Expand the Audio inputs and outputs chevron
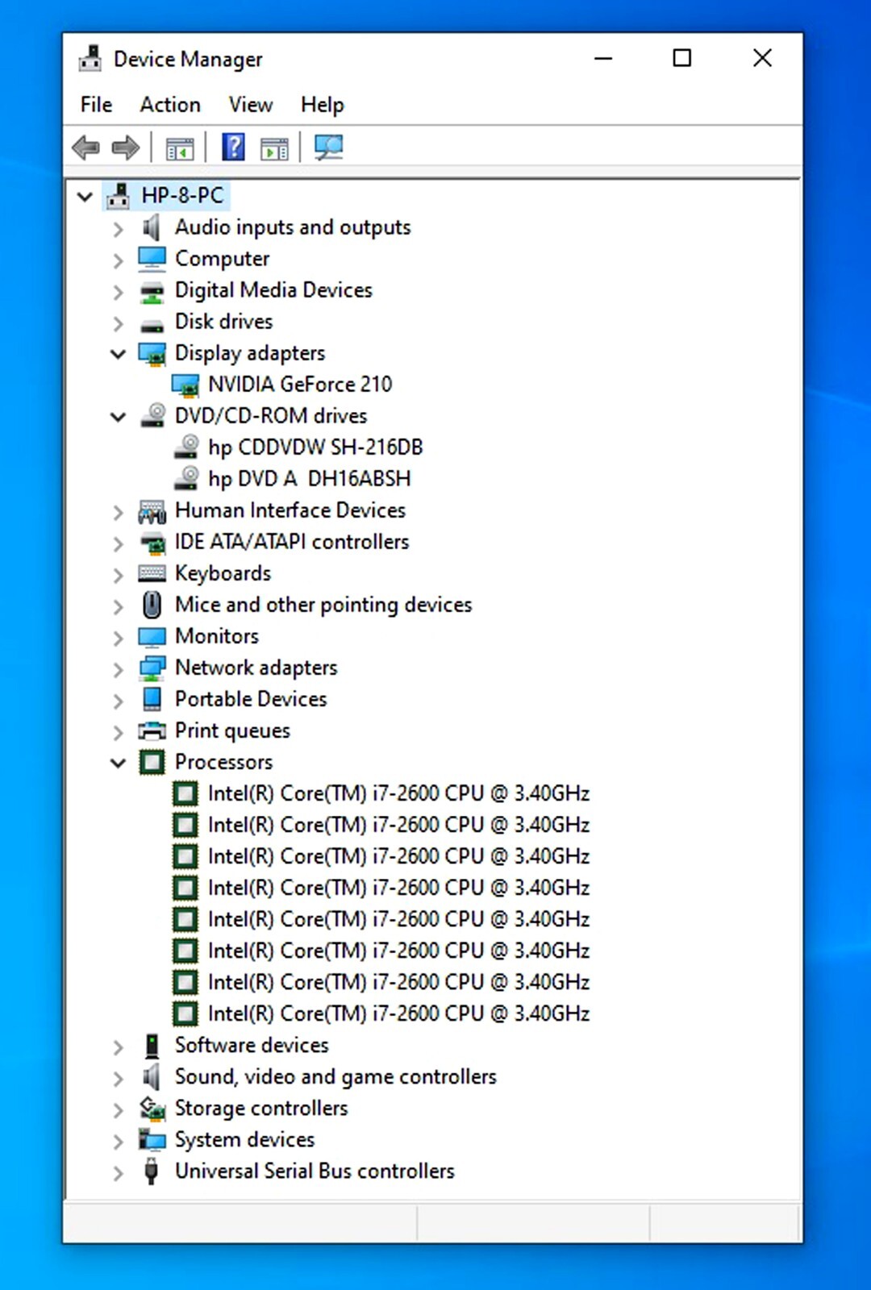Image resolution: width=871 pixels, height=1290 pixels. pyautogui.click(x=119, y=229)
